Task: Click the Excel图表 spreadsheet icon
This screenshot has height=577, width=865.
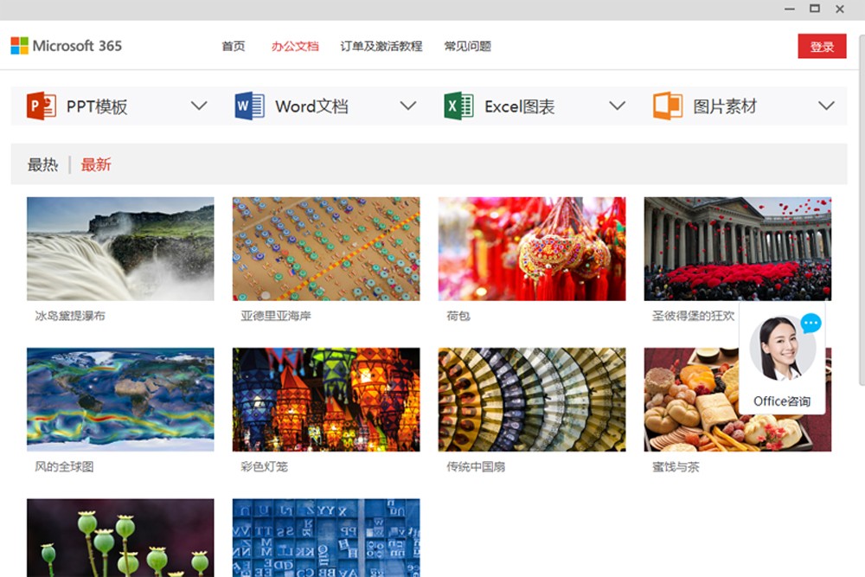Action: 458,105
